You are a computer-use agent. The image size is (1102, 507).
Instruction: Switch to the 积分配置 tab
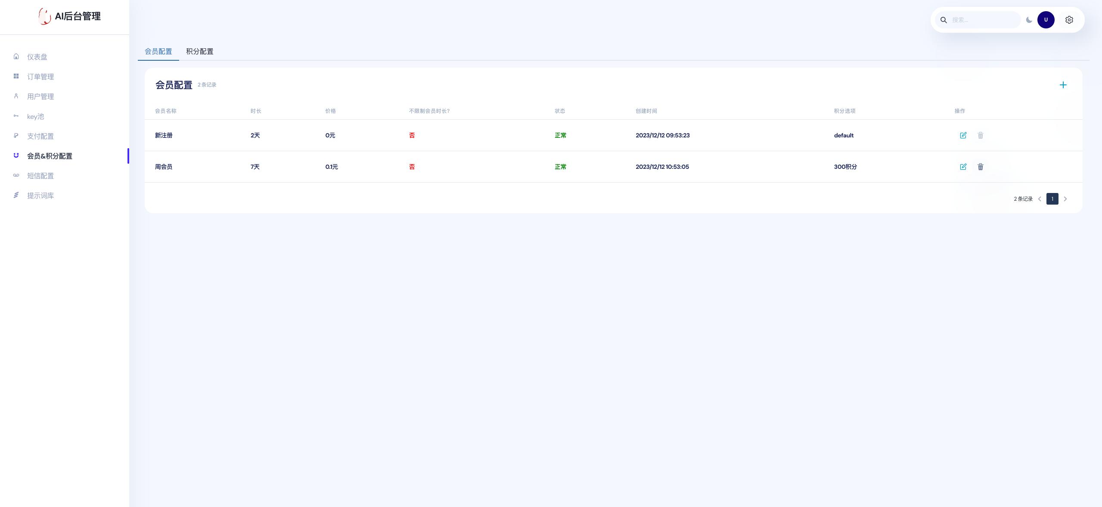click(199, 51)
